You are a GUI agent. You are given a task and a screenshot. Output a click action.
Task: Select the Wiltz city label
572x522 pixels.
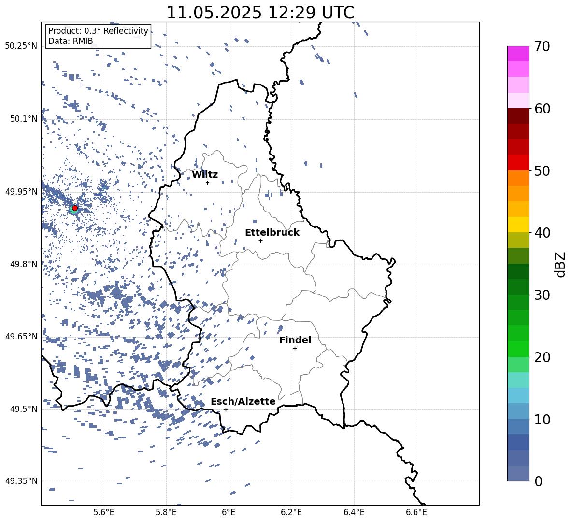click(x=205, y=175)
